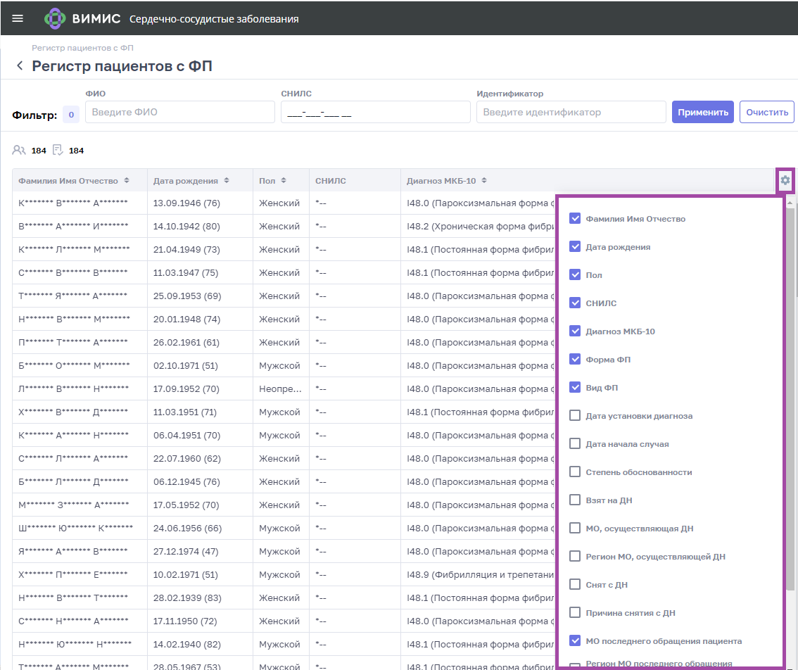Sort by Фамилия Имя Отчество column
Viewport: 798px width, 670px height.
tap(127, 181)
